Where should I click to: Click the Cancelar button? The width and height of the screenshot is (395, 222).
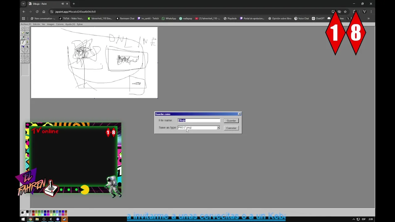[x=231, y=128]
